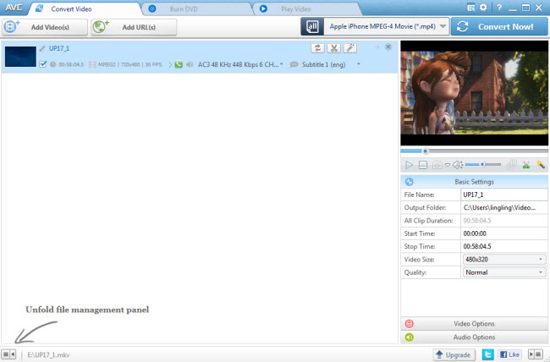Expand the Subtitle 1 (eng) dropdown

pos(359,64)
